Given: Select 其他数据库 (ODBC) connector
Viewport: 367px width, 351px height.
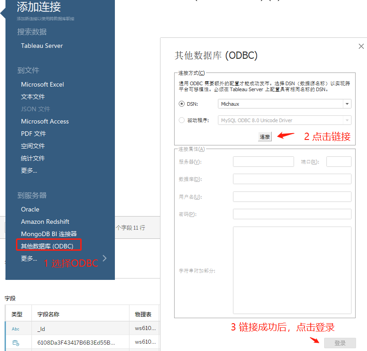Looking at the screenshot, I should tap(47, 246).
